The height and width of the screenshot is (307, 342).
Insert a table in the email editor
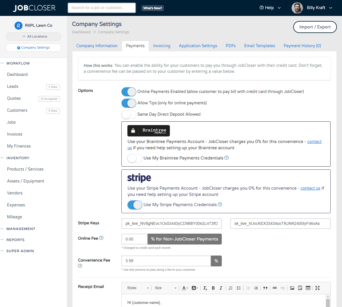click(308, 288)
